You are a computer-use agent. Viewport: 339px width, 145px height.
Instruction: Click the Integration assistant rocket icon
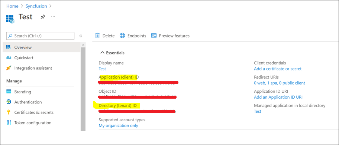pyautogui.click(x=9, y=68)
